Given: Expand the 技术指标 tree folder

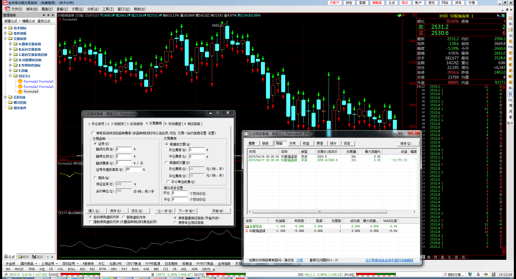Looking at the screenshot, I should [x=5, y=28].
